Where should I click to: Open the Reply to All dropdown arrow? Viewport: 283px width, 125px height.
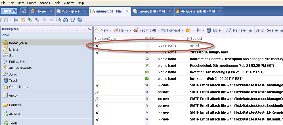pyautogui.click(x=158, y=30)
